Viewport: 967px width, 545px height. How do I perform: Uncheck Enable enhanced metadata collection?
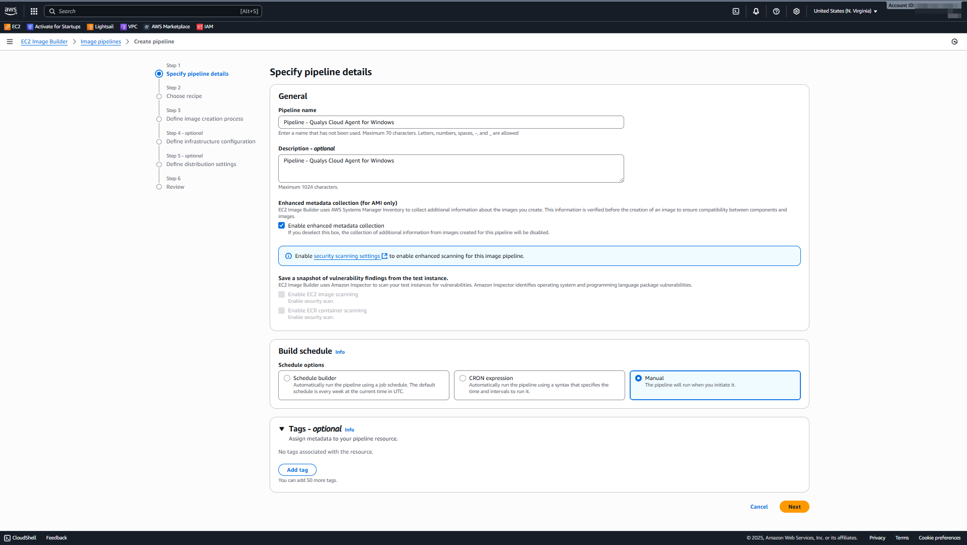click(282, 226)
